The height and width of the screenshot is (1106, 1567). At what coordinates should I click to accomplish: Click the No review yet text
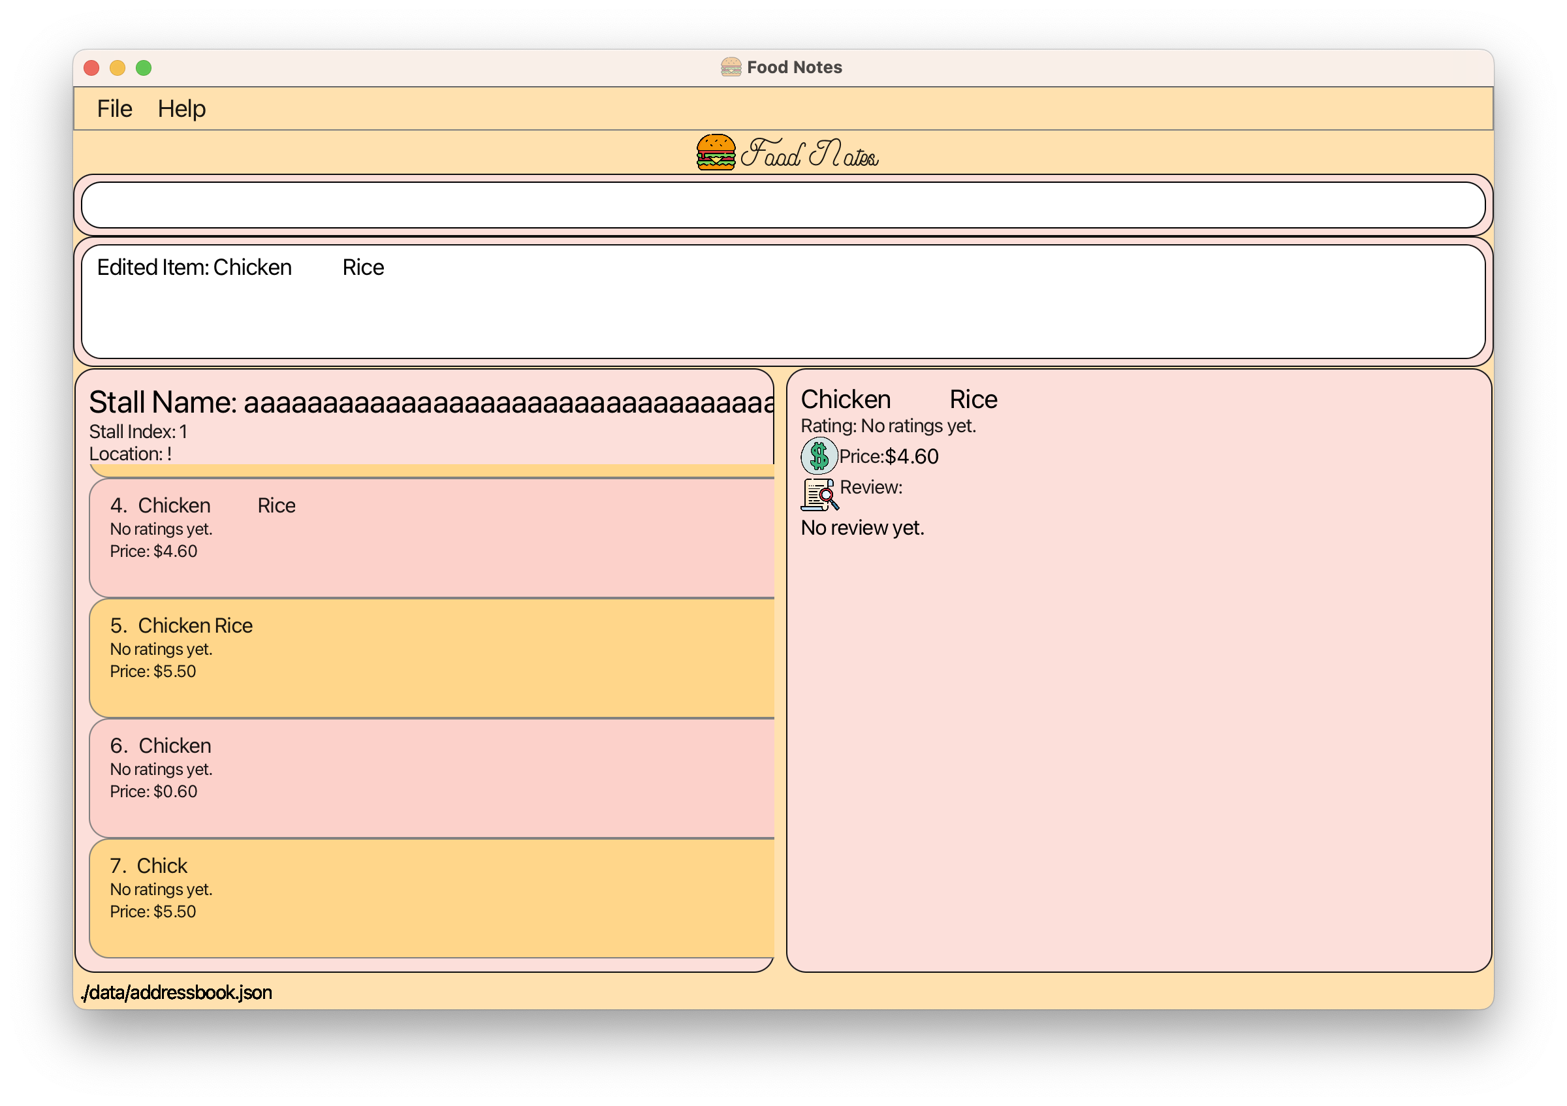(862, 528)
